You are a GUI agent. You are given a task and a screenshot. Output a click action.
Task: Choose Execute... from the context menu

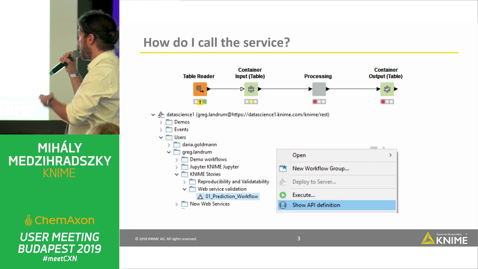point(336,195)
